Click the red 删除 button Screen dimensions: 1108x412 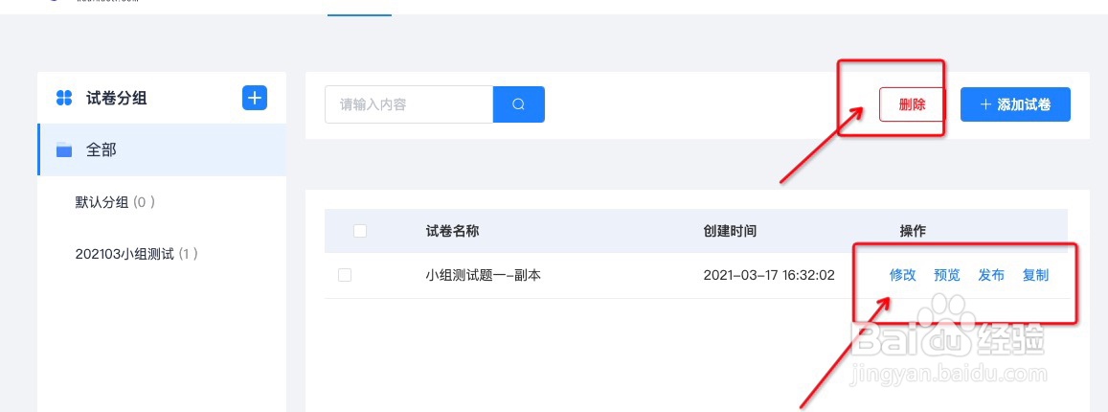click(912, 104)
